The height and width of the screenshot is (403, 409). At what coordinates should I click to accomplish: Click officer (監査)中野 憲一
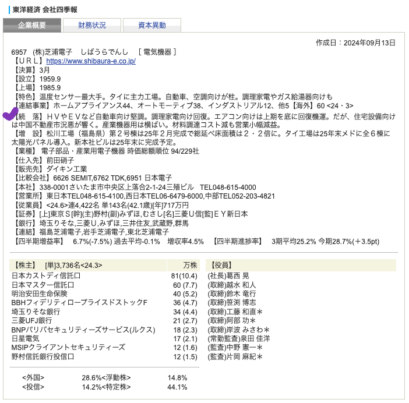(x=235, y=348)
